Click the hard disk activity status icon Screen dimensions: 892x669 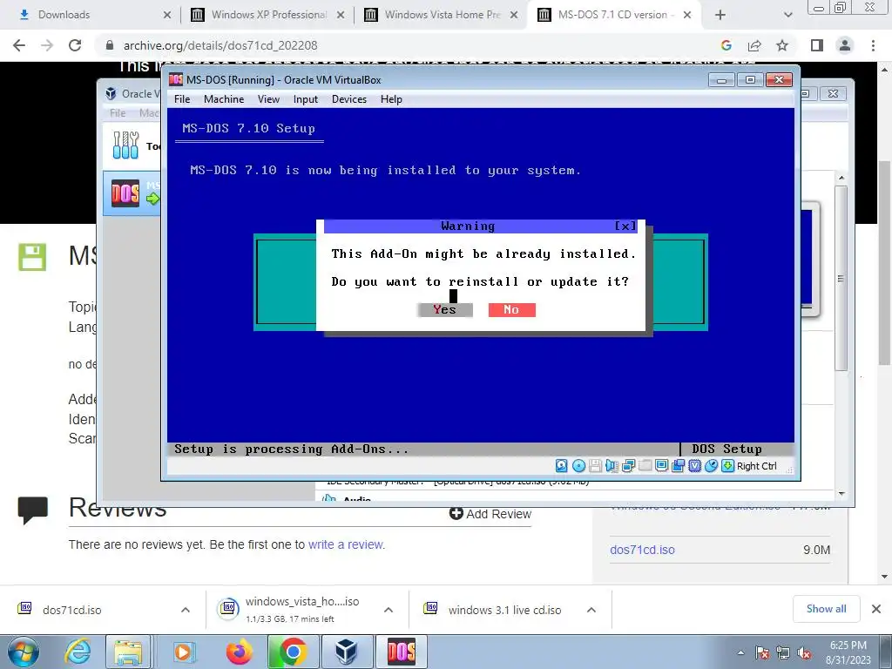tap(562, 466)
